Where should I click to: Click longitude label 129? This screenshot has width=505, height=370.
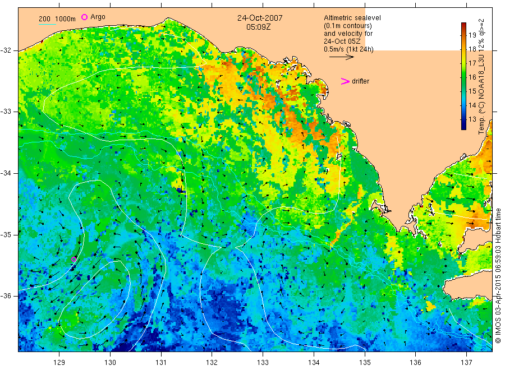click(59, 363)
